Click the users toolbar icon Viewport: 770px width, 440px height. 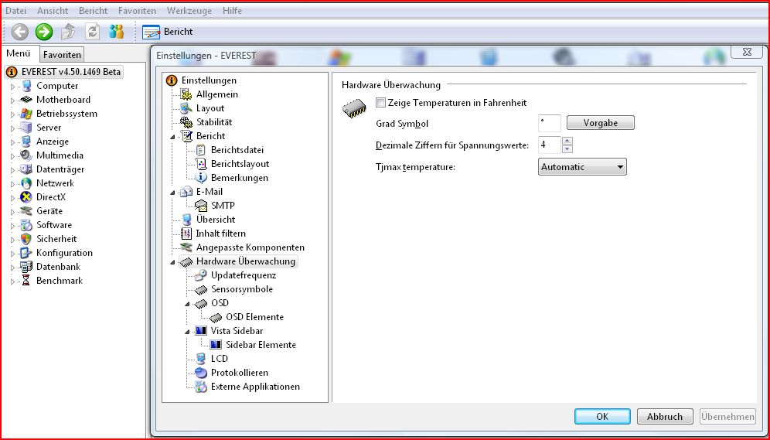click(117, 32)
